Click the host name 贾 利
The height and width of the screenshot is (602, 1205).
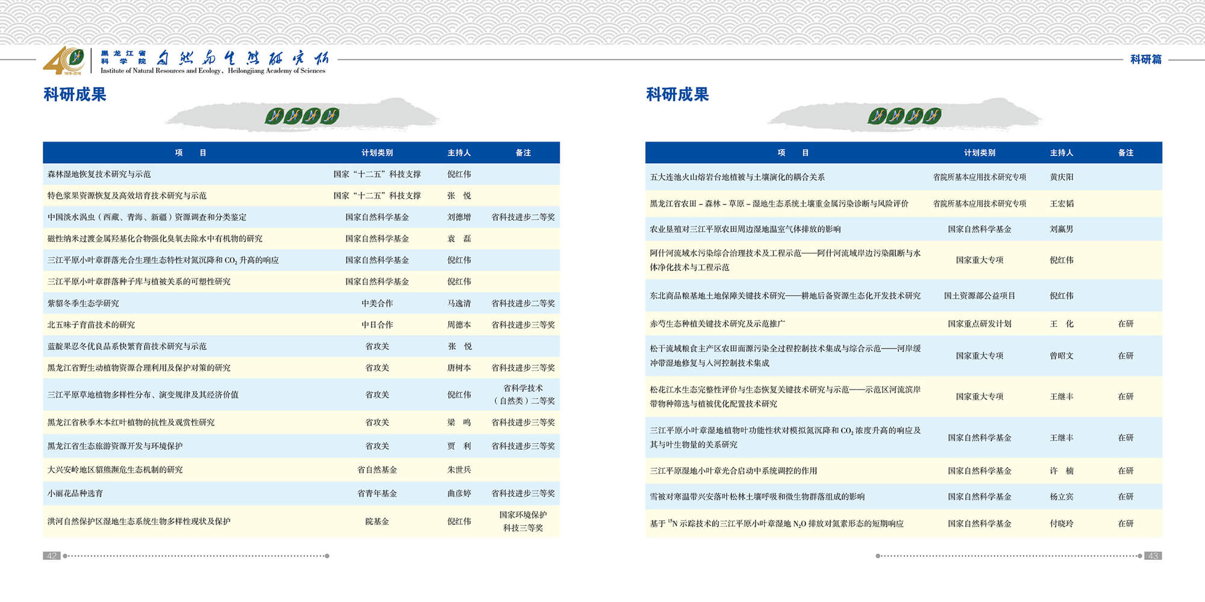point(459,446)
